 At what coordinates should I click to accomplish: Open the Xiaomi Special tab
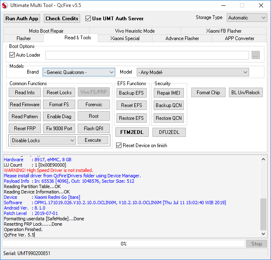point(125,38)
